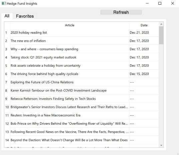Select Karen Karniol-Tambour Post-COVID article
The image size is (179, 155).
pos(59,91)
